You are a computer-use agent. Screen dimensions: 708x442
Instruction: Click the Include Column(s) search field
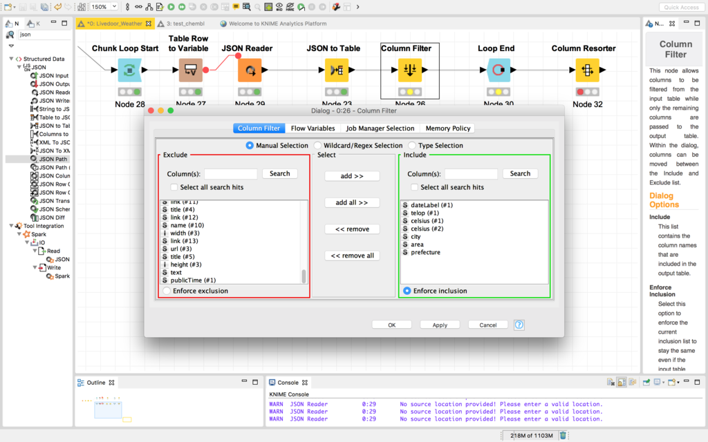[471, 173]
